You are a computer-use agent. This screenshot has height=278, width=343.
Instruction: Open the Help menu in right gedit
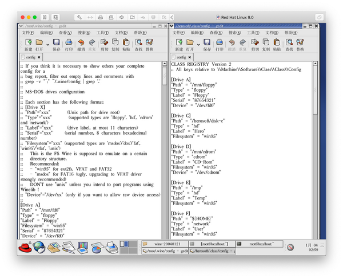pyautogui.click(x=289, y=33)
